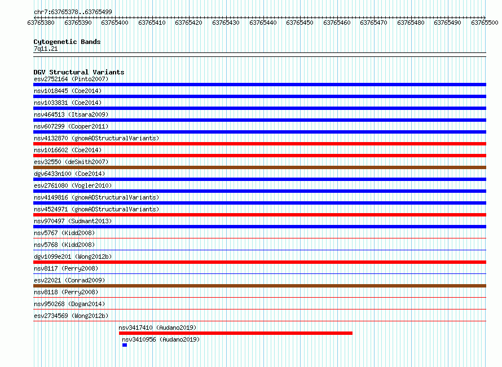Screen dimensions: 502x367
Task: Open nsv464513 (Itsara2009) variant
Action: pos(71,114)
